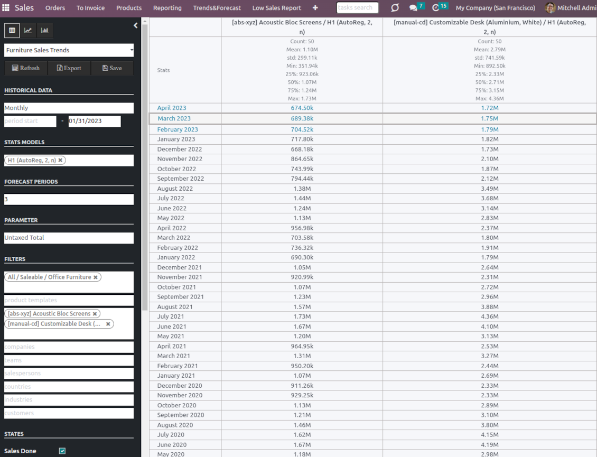Remove the H1 (AutoReg, 2, n) stats model tag
Screen dimensions: 597x457
tap(60, 160)
